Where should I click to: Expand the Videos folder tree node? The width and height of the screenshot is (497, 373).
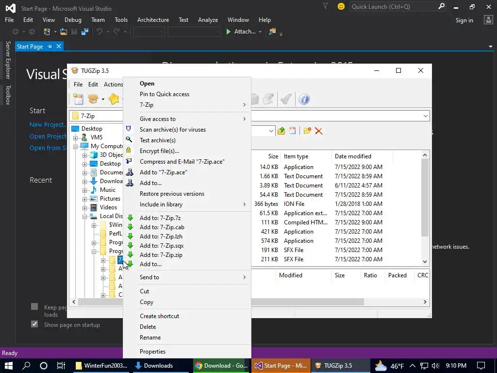pos(84,208)
